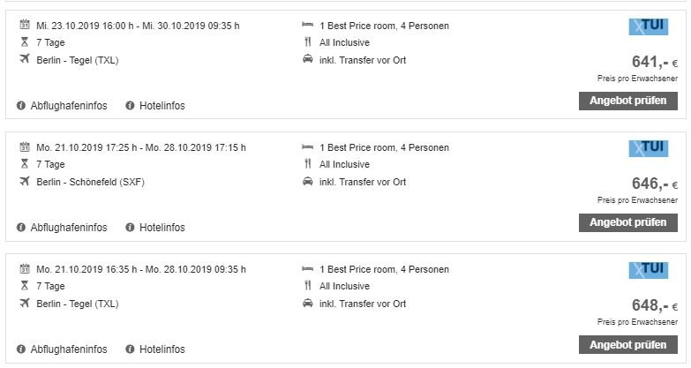
Task: Open Hotelinfos in the 641 € offer
Action: coord(155,106)
